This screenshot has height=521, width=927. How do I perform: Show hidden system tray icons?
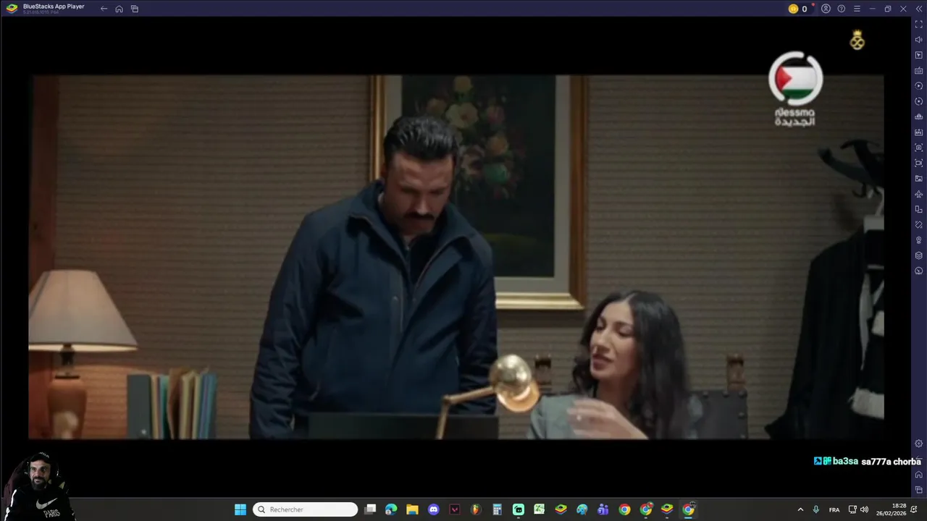tap(800, 509)
